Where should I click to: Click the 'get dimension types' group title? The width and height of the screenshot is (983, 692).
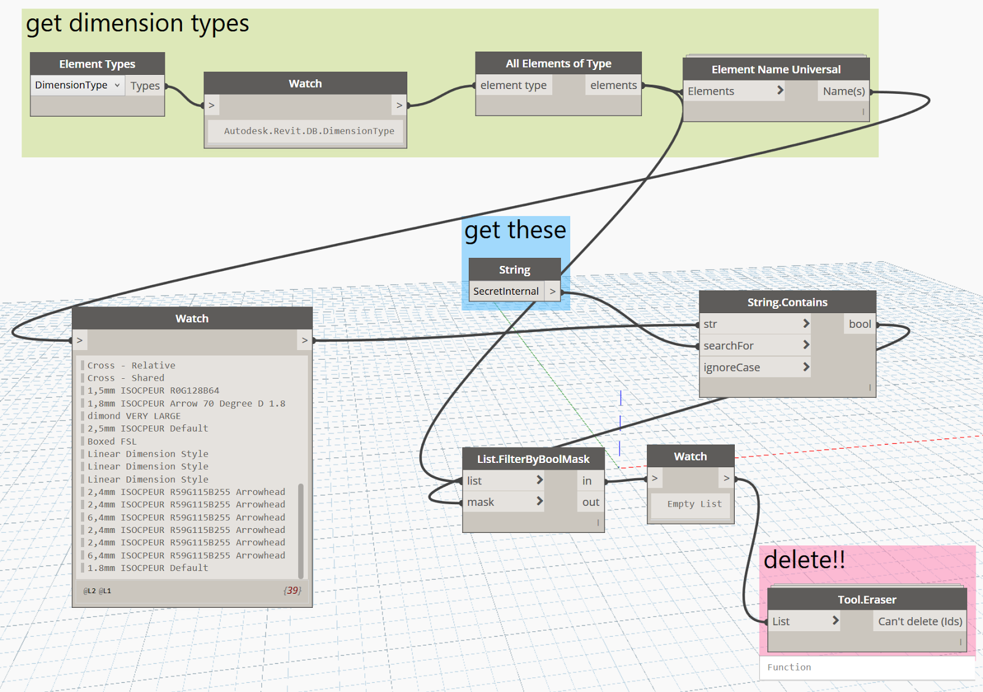click(x=138, y=23)
